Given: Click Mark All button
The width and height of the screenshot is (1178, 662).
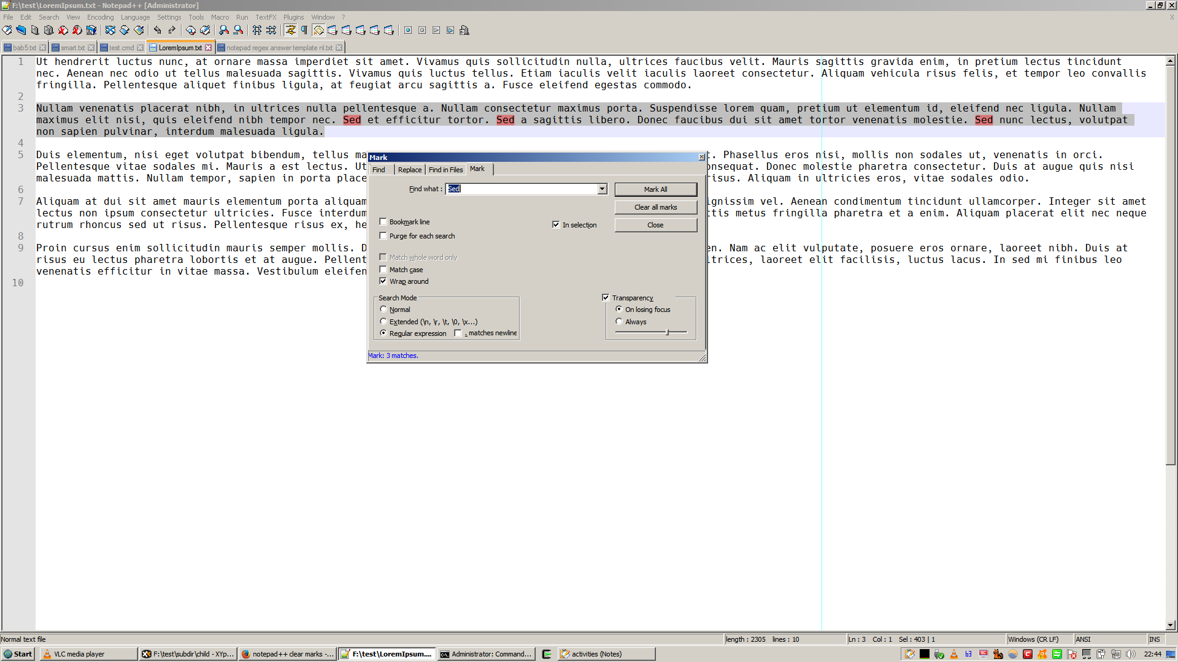Looking at the screenshot, I should 655,189.
